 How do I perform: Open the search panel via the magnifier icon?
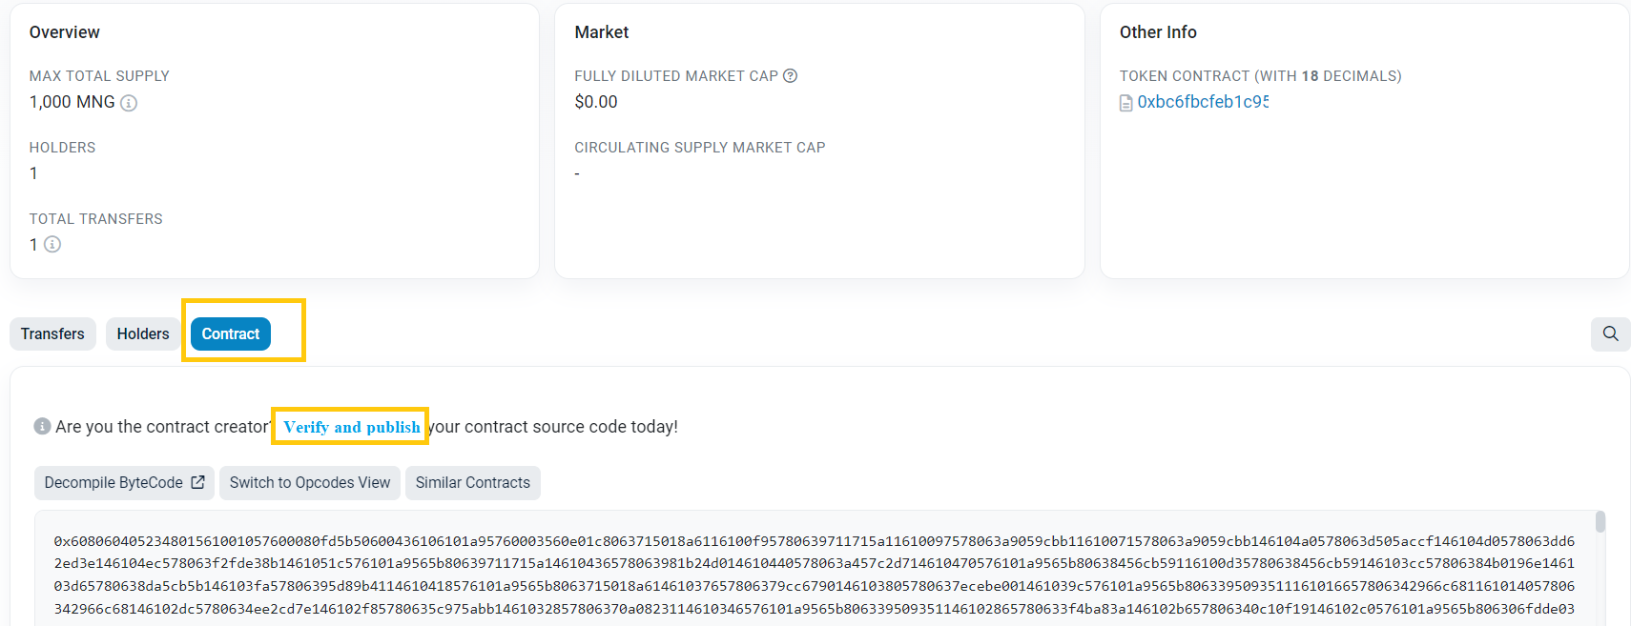pyautogui.click(x=1610, y=334)
